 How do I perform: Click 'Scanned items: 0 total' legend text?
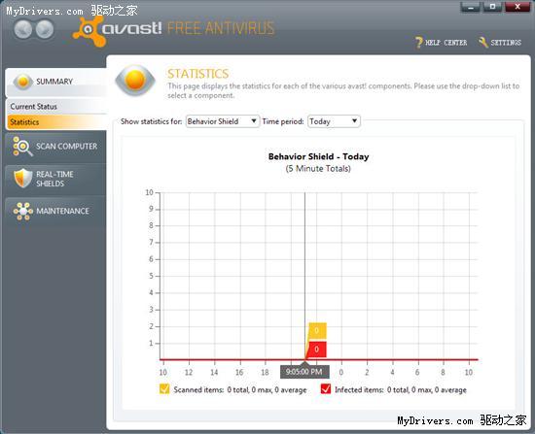(240, 389)
